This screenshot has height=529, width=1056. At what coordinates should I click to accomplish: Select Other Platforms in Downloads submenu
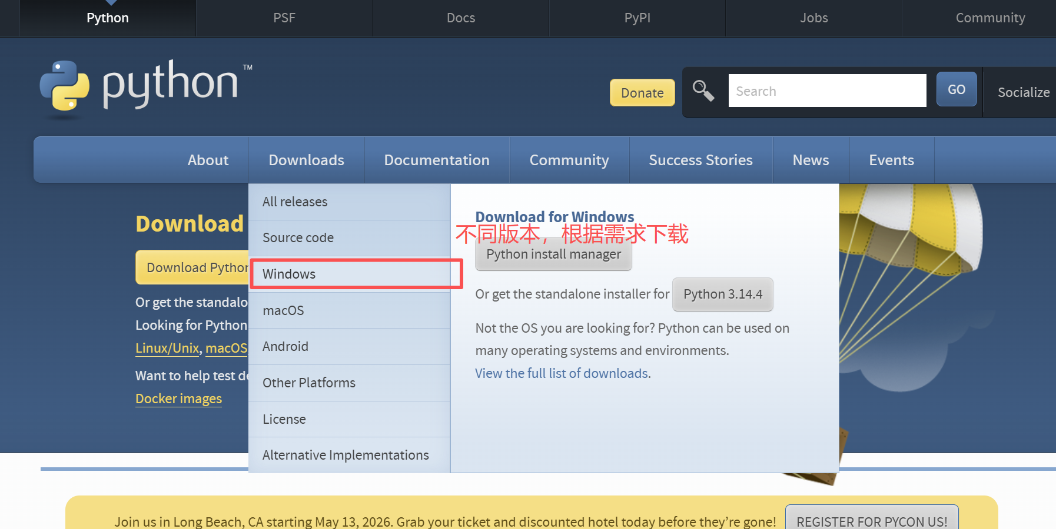(350, 383)
